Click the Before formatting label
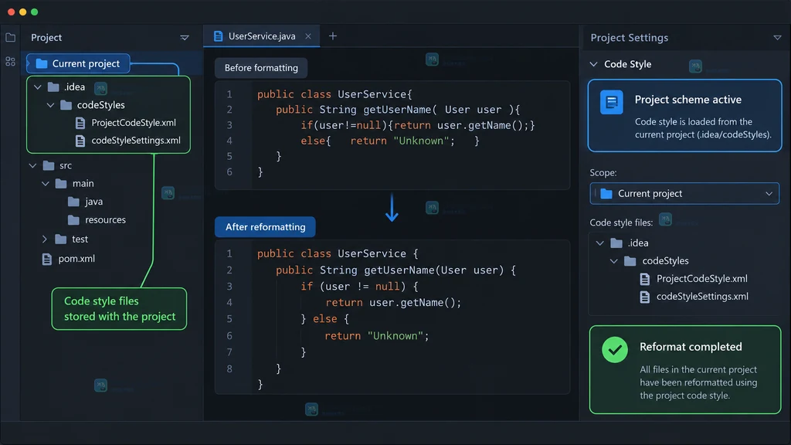 (261, 68)
